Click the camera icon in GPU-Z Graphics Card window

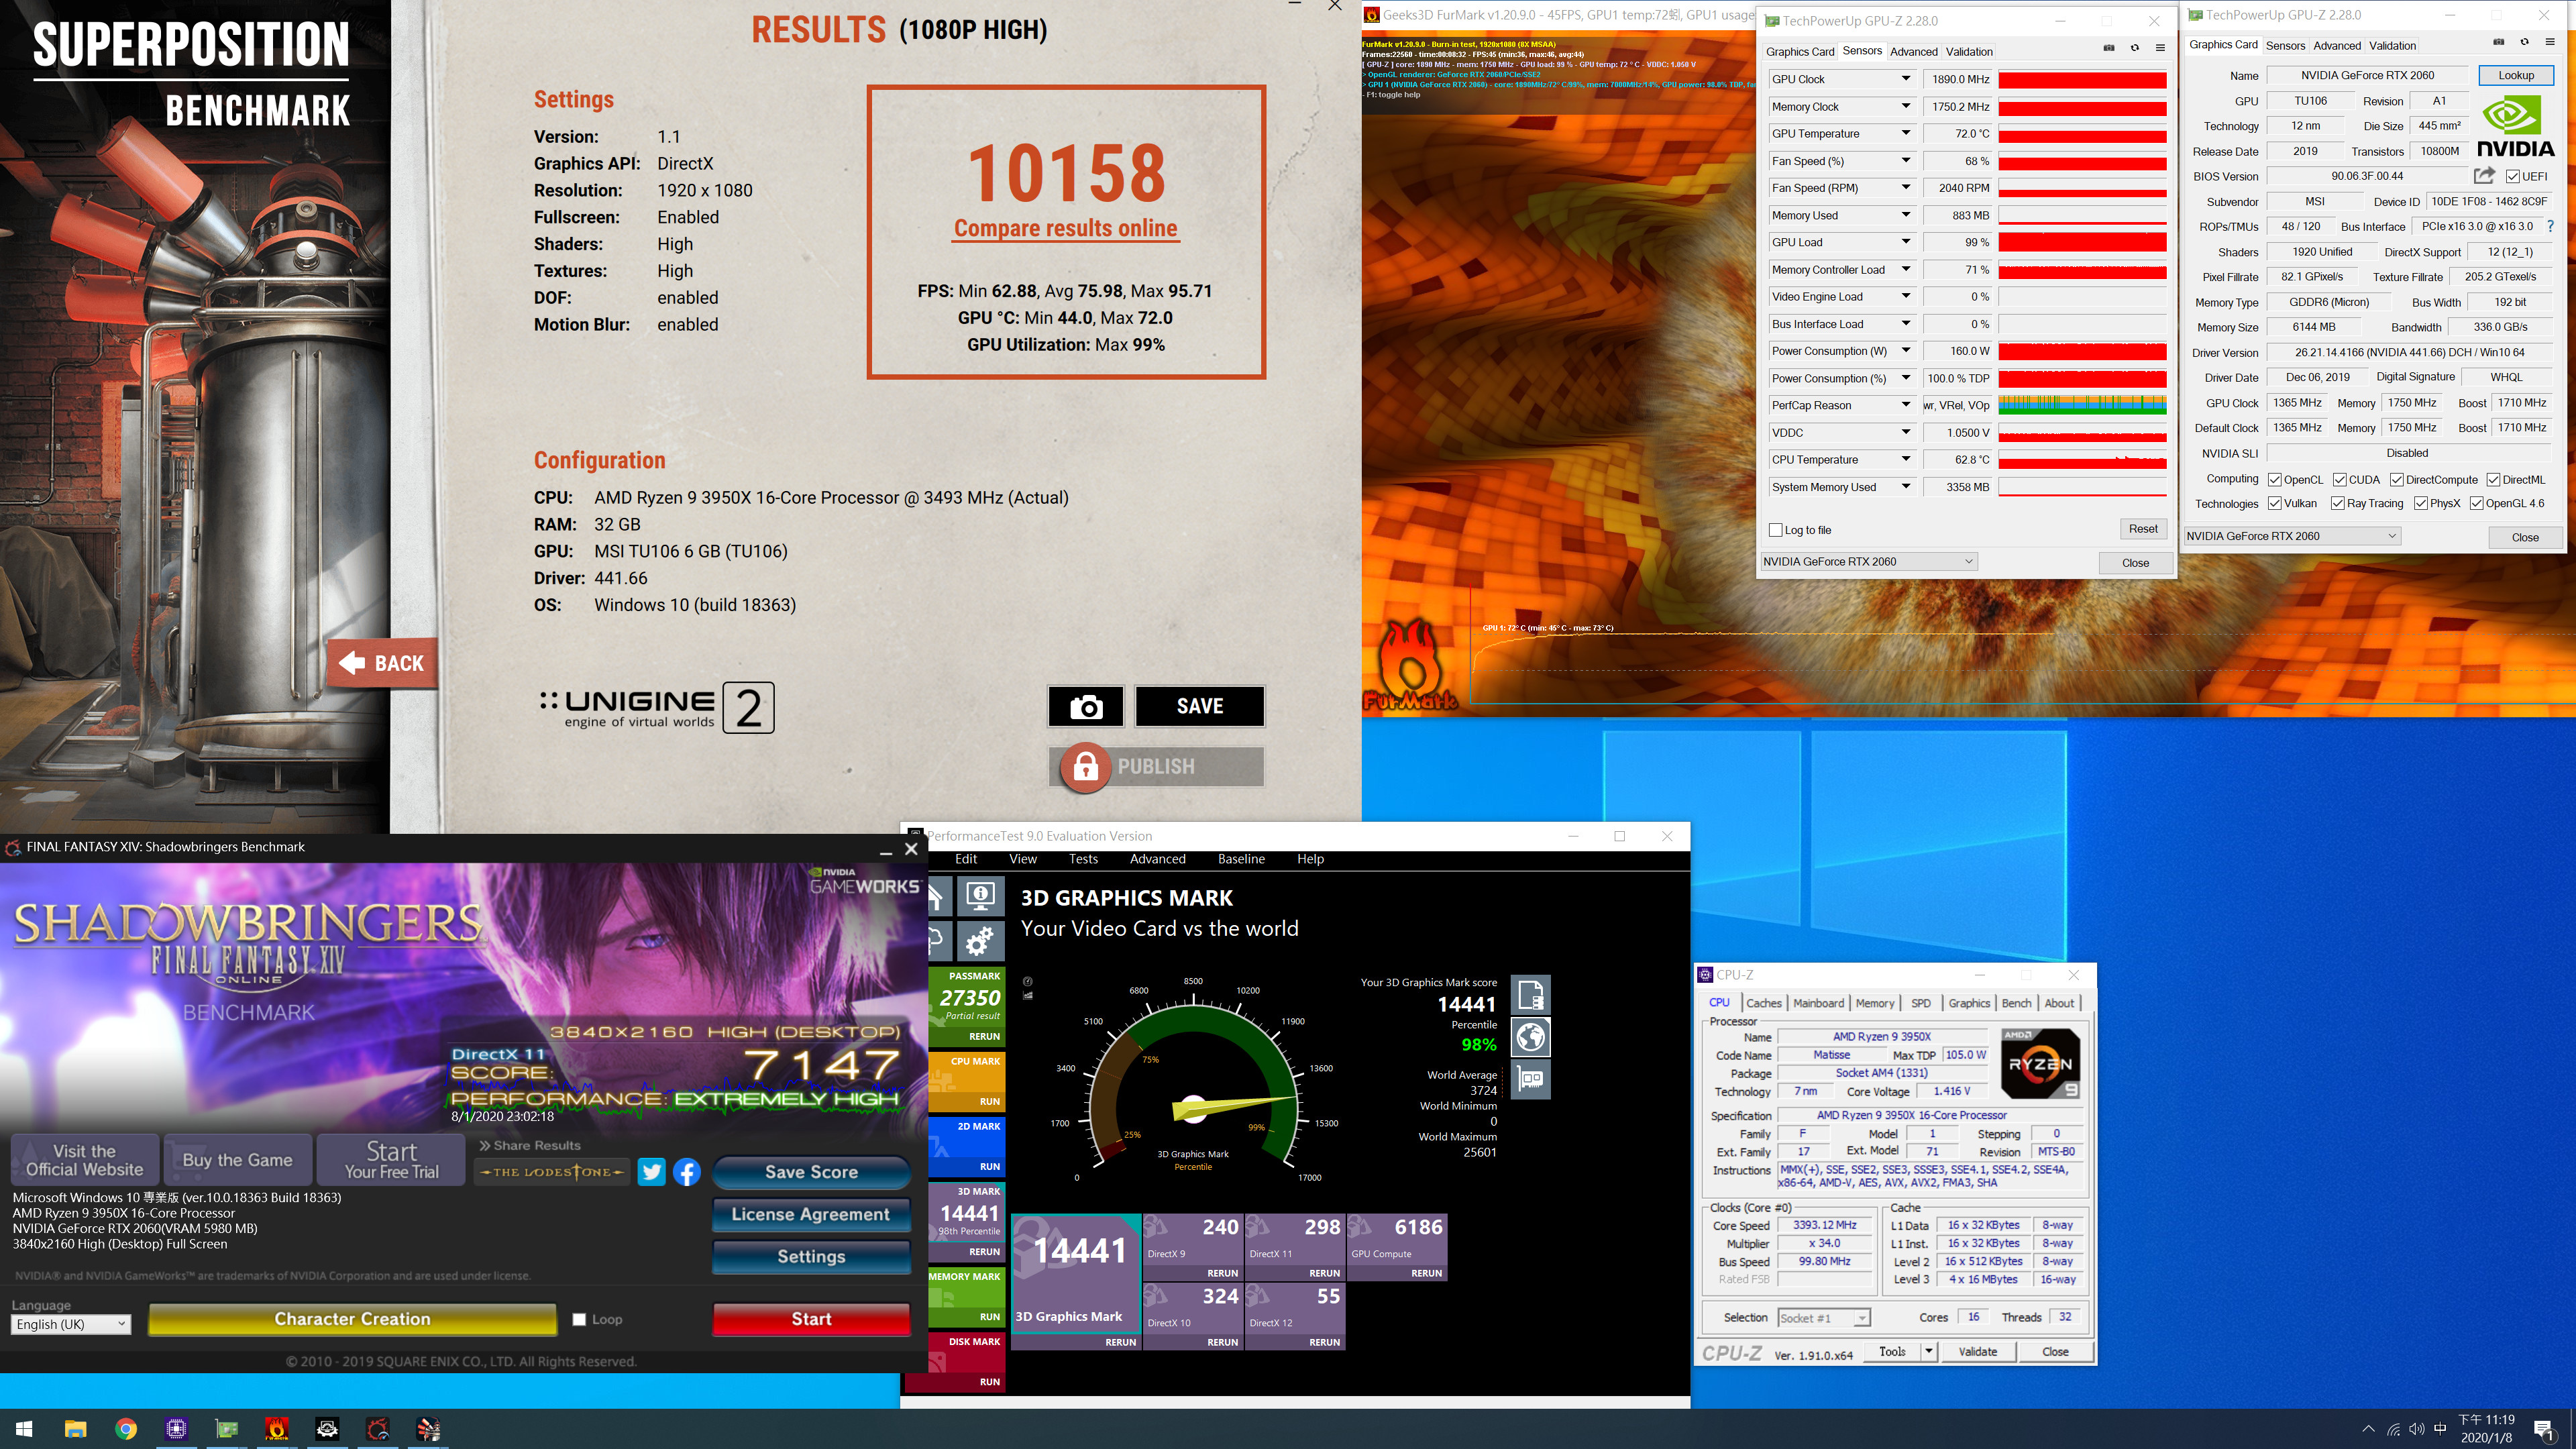pyautogui.click(x=2498, y=42)
